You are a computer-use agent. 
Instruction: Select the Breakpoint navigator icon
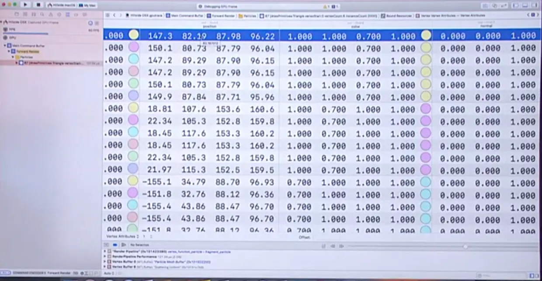pyautogui.click(x=76, y=14)
